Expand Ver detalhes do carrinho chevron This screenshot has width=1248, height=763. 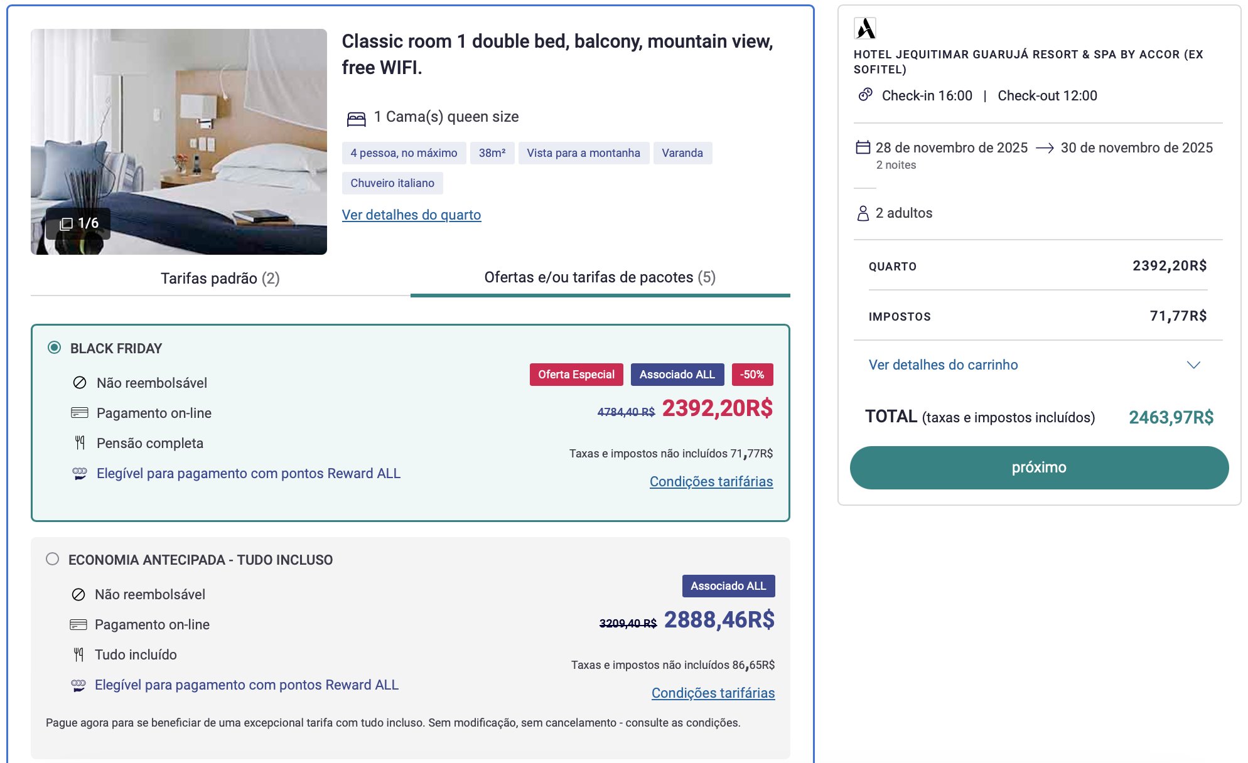[1193, 365]
